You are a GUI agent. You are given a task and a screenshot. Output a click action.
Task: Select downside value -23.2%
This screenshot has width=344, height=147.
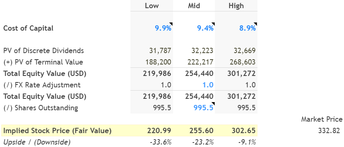(203, 142)
